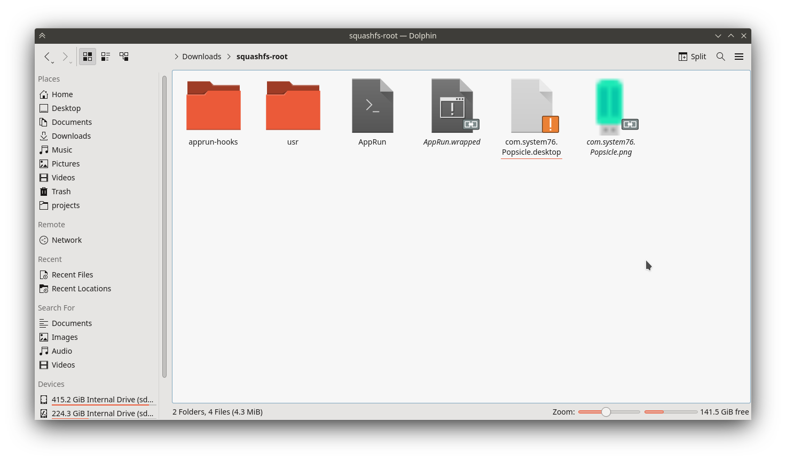Adjust the Zoom slider handle

606,412
